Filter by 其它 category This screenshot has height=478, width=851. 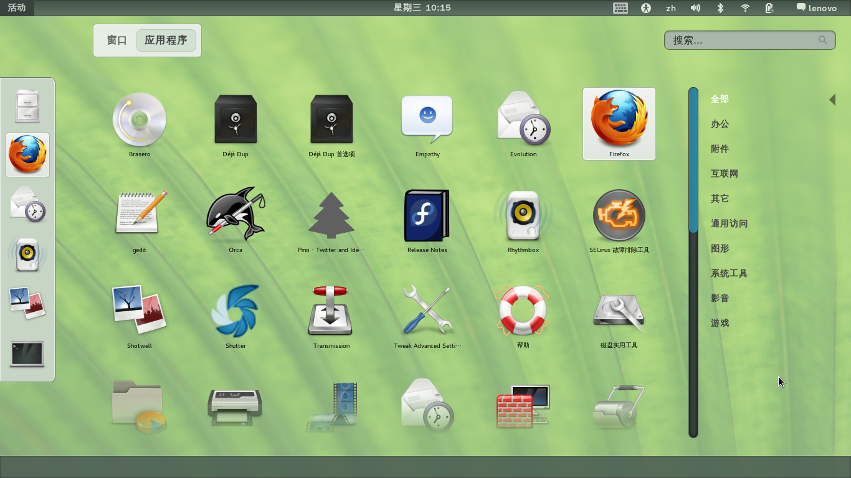click(720, 199)
